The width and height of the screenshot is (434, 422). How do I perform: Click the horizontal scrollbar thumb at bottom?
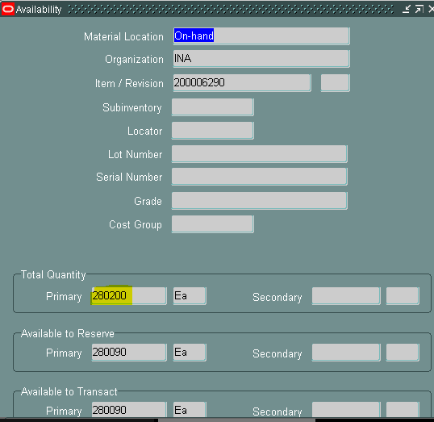click(237, 420)
